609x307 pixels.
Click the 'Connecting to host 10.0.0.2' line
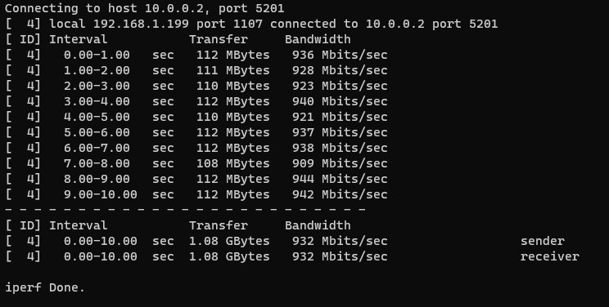click(x=145, y=8)
